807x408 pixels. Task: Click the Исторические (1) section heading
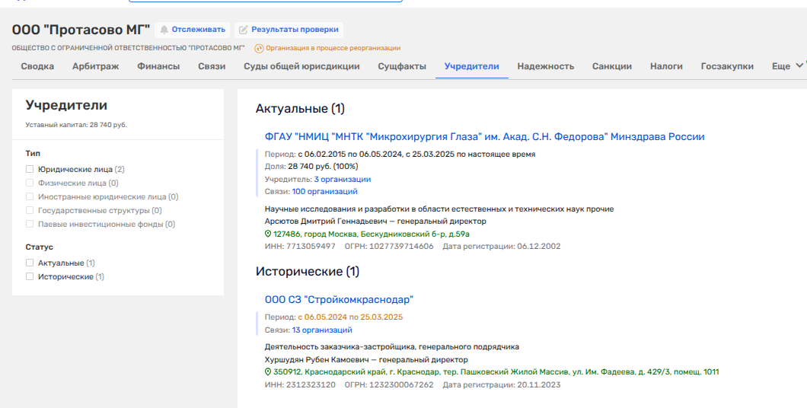click(308, 272)
